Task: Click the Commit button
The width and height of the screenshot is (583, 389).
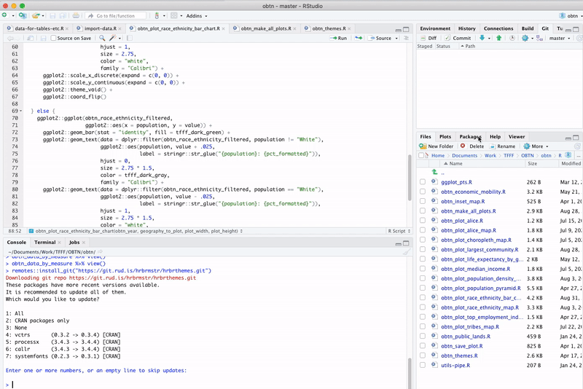Action: [x=458, y=38]
